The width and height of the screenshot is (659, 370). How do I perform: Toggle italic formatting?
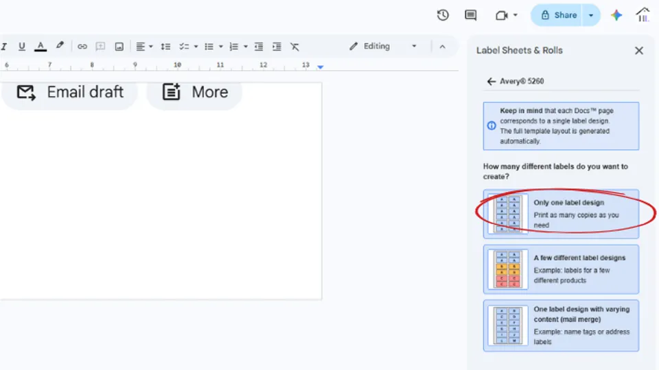[4, 46]
